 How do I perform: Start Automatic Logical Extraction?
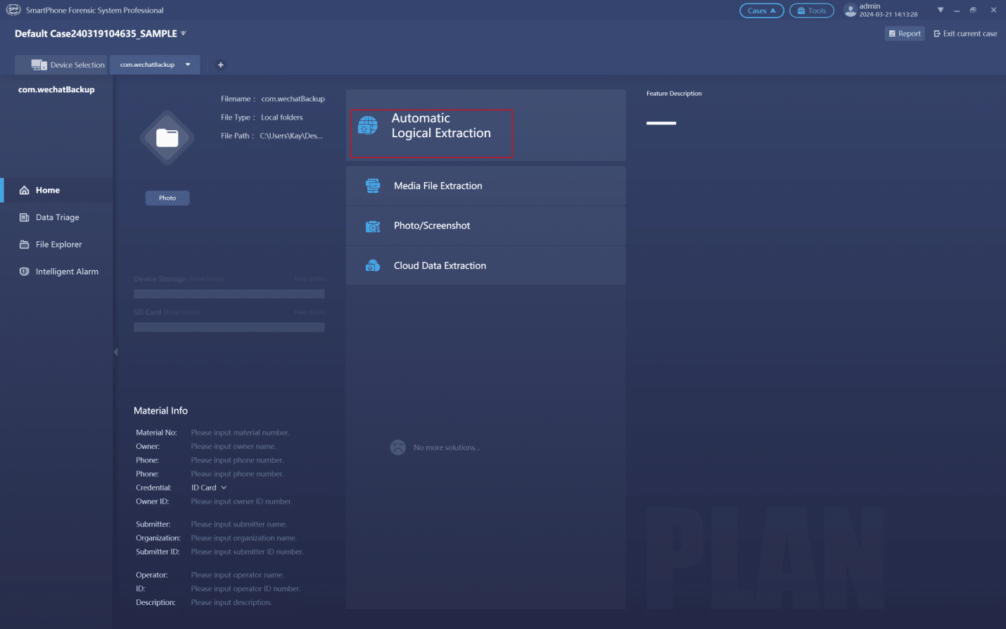click(x=485, y=125)
